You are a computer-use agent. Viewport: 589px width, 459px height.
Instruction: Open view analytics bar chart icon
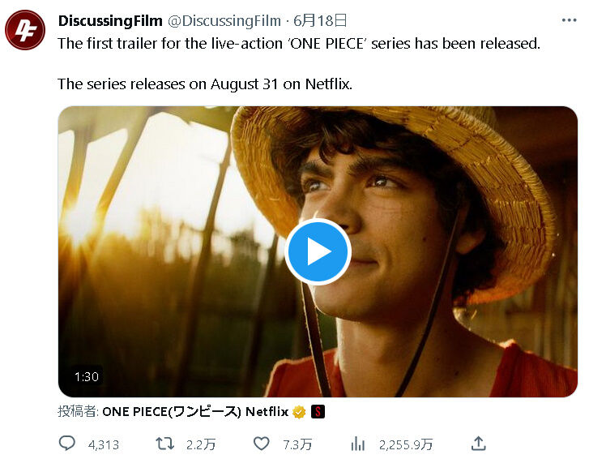pos(357,444)
